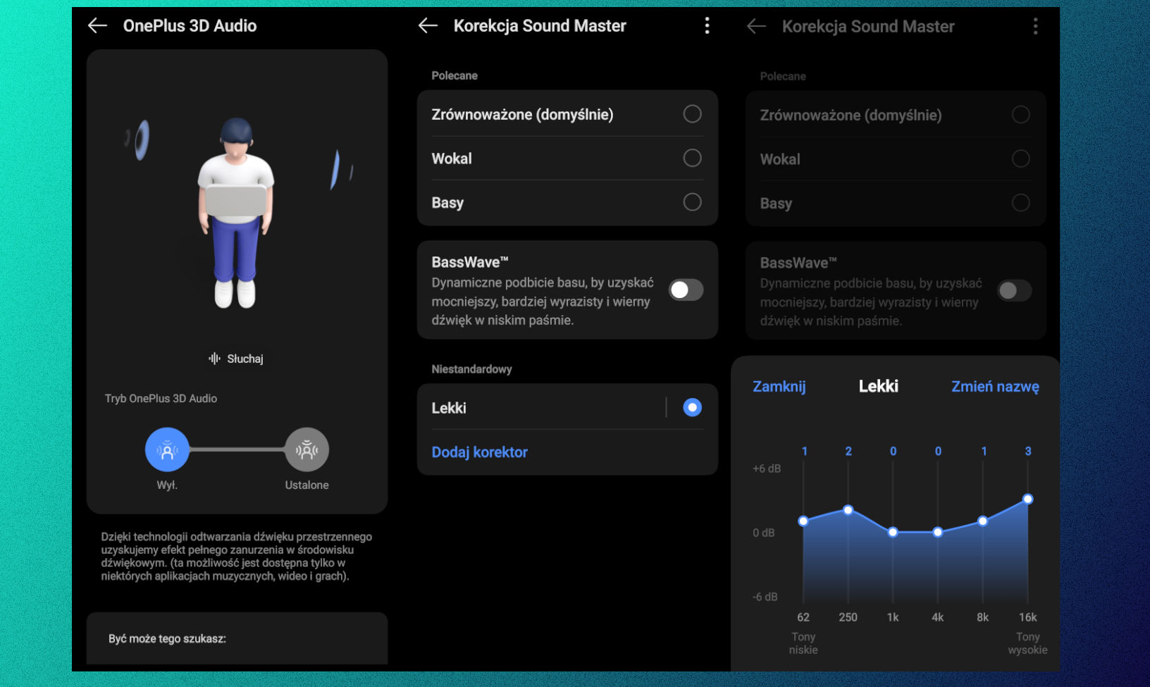
Task: Tap back arrow in right Korekcja panel
Action: (756, 27)
